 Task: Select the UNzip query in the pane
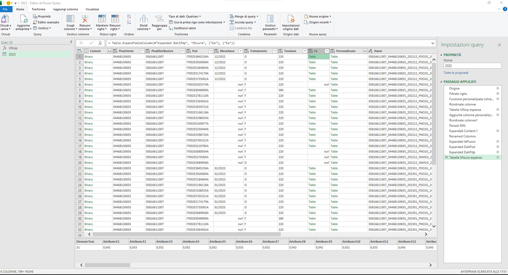pos(13,48)
